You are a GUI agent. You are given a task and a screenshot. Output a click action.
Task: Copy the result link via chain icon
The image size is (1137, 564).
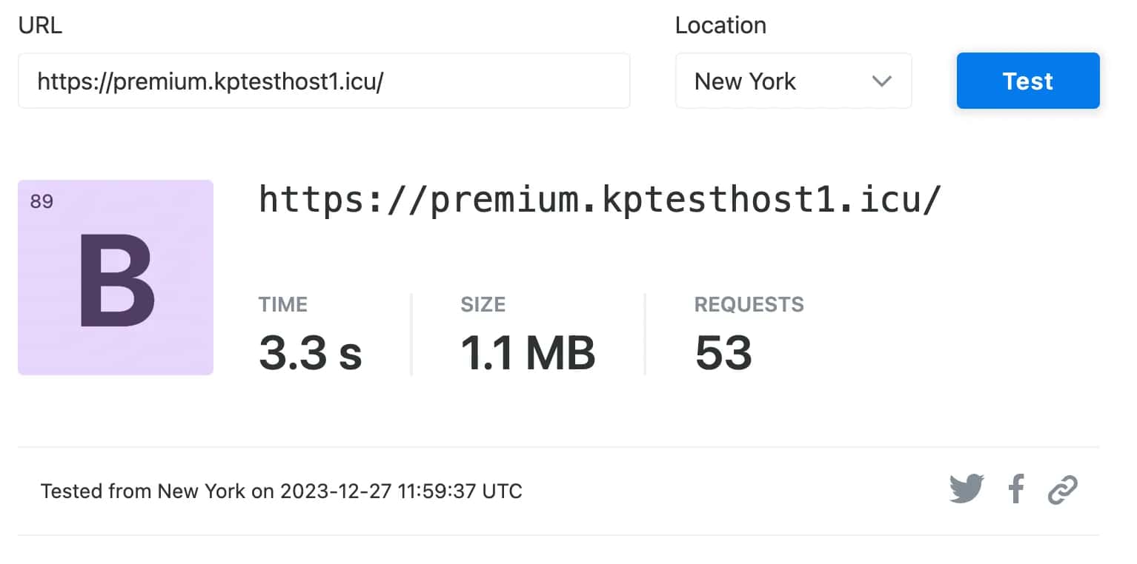(x=1062, y=489)
